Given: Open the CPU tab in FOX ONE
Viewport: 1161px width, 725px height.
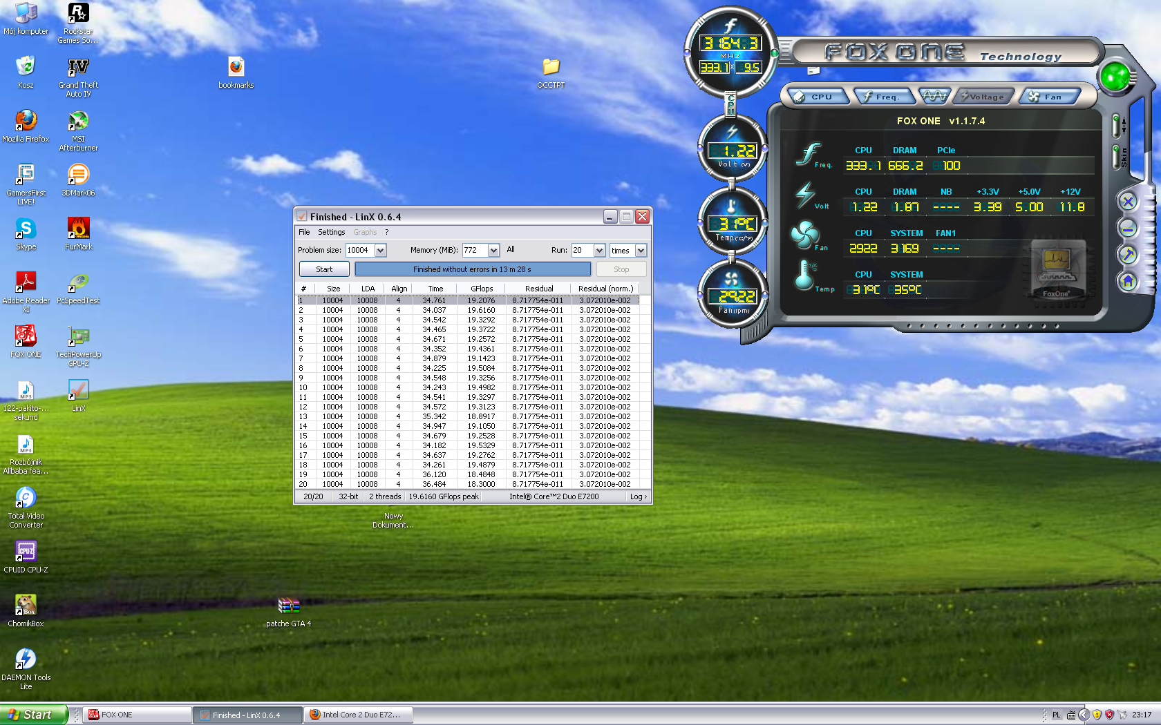Looking at the screenshot, I should [820, 97].
